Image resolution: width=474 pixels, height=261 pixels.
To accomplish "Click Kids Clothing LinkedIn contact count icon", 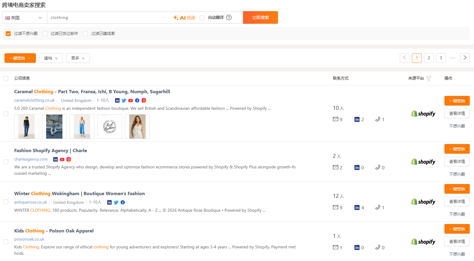I will (357, 247).
